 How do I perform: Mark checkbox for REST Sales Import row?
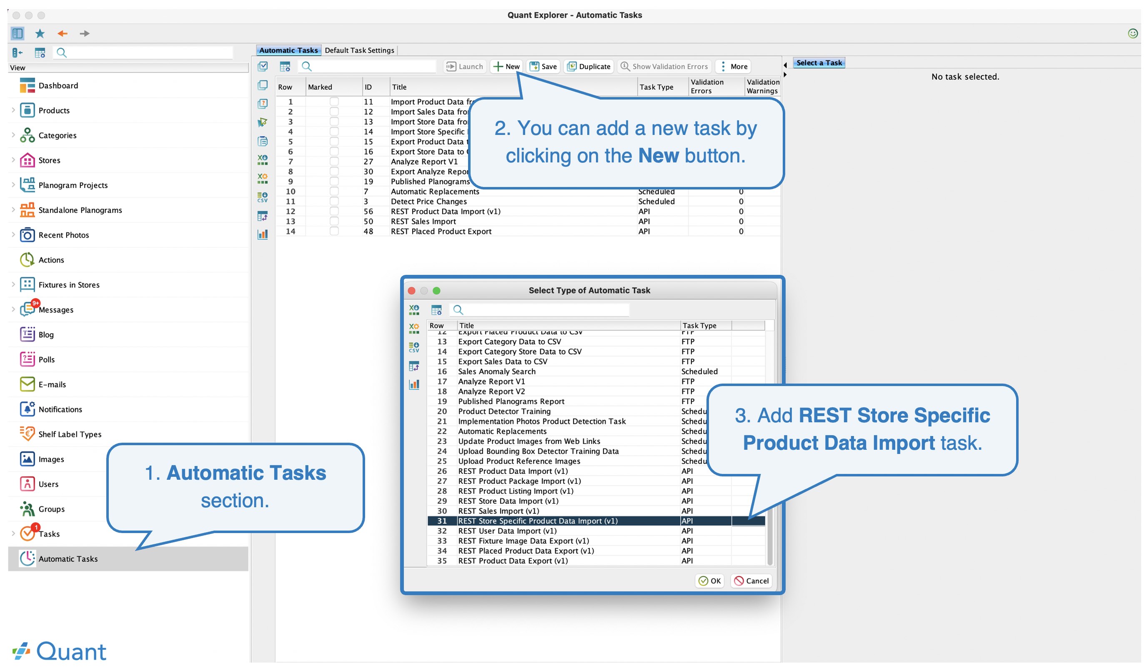tap(334, 221)
